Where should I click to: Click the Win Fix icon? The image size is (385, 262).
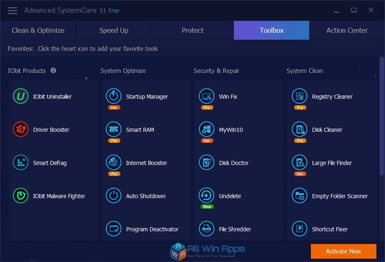[x=207, y=96]
